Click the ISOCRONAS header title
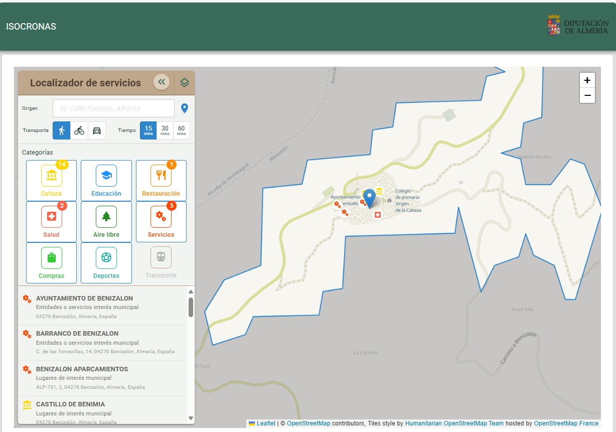 point(31,27)
